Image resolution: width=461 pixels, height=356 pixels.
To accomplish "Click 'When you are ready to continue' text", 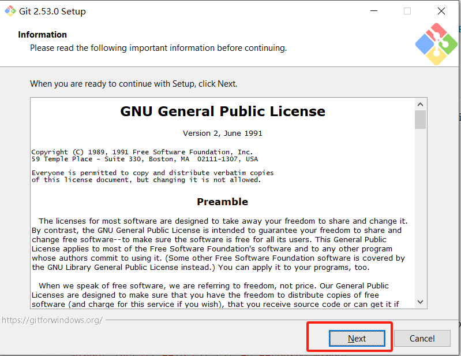I will [x=133, y=84].
